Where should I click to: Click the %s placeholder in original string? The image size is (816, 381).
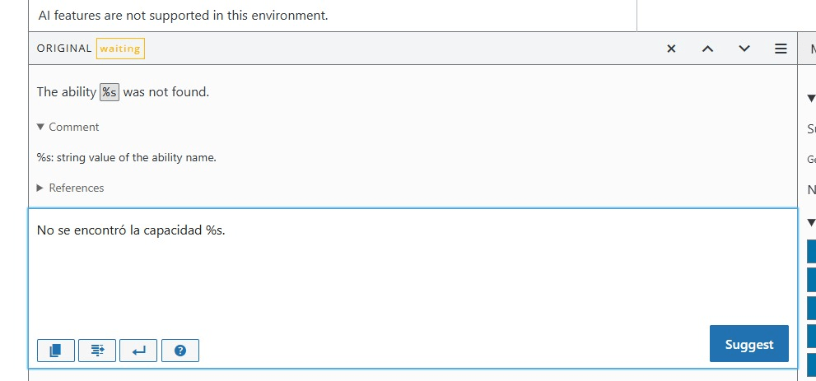pos(110,92)
